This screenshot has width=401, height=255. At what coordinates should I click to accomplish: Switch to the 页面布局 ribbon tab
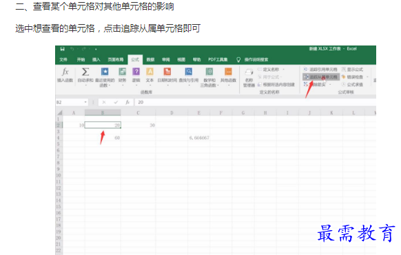point(115,59)
